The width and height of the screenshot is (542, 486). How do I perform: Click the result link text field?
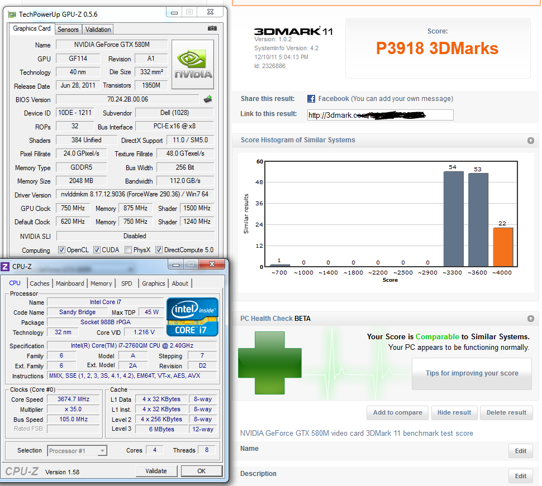[x=380, y=115]
